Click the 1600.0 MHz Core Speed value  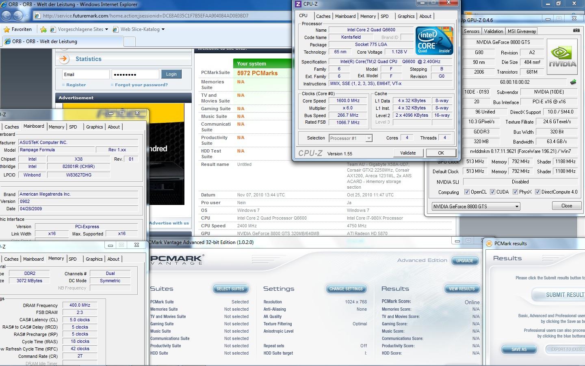(x=348, y=100)
